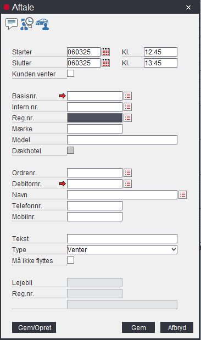Open the lookup list for Intern nr.
Image resolution: width=201 pixels, height=340 pixels.
[x=128, y=107]
